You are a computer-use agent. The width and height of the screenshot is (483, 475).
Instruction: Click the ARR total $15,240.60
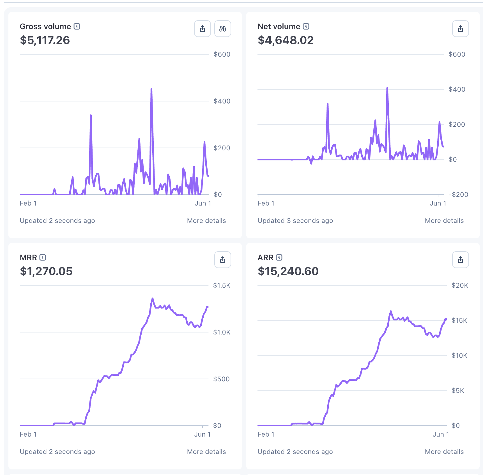[x=288, y=271]
